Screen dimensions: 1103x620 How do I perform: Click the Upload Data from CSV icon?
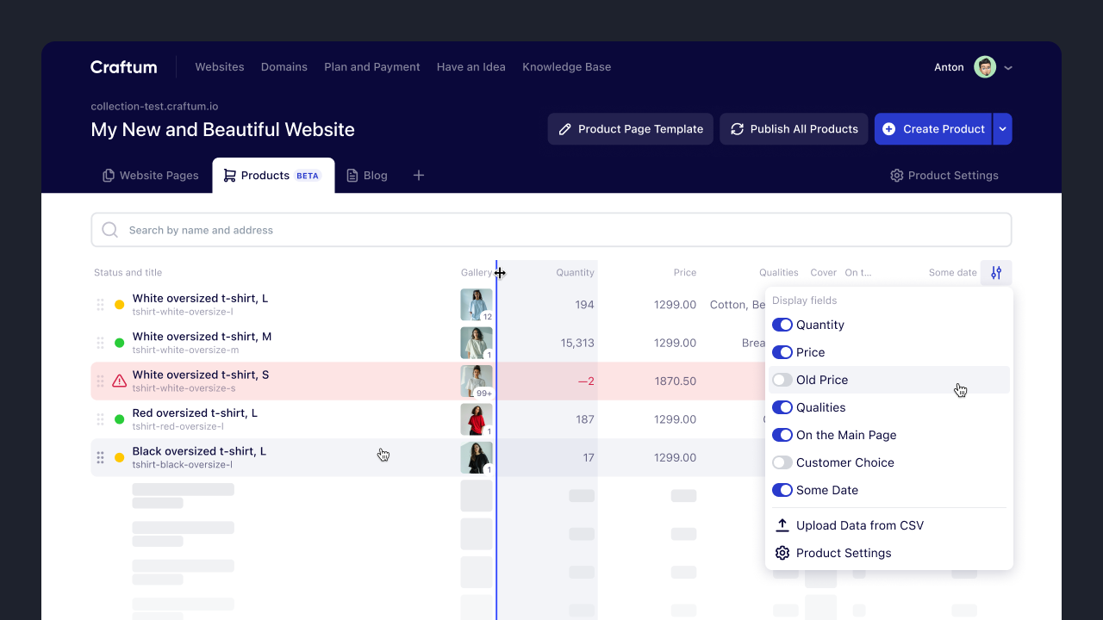(782, 525)
